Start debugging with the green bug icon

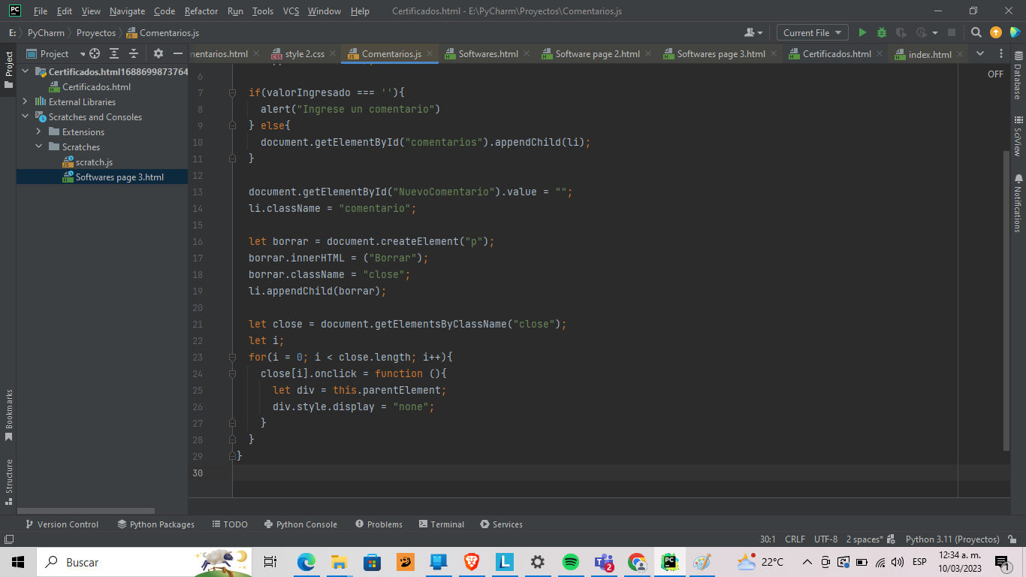coord(882,32)
